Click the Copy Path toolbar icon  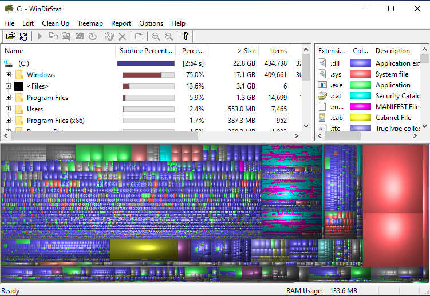[x=53, y=36]
